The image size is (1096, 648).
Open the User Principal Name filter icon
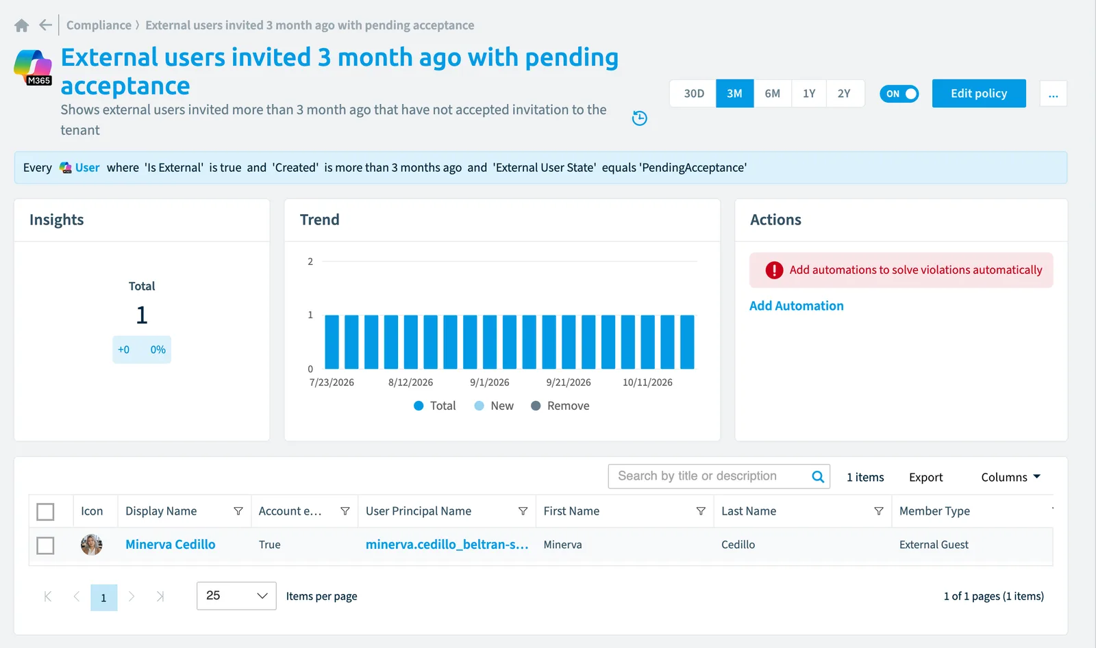pyautogui.click(x=523, y=511)
